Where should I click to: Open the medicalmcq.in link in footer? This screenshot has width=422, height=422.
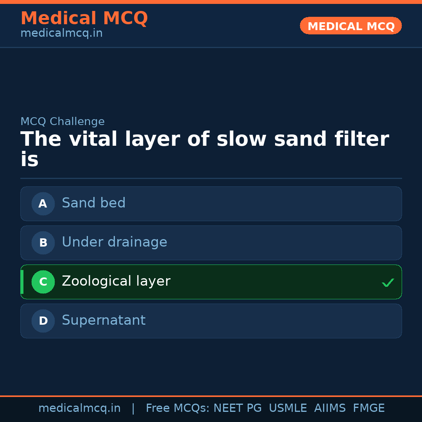pos(79,408)
